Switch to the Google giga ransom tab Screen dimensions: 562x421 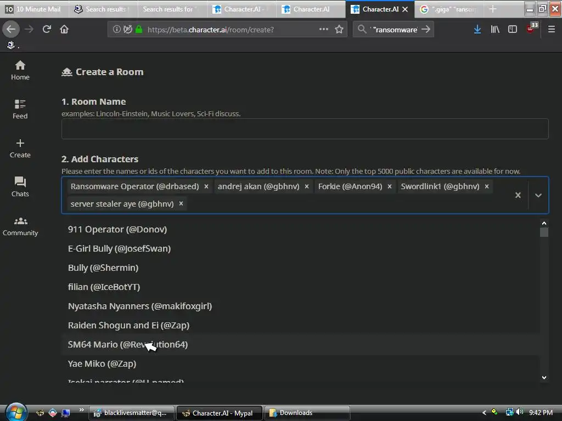coord(449,9)
